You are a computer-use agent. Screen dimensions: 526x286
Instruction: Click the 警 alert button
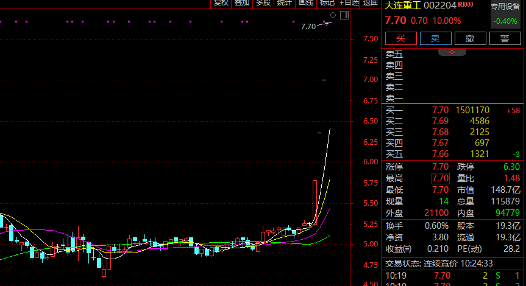[505, 38]
